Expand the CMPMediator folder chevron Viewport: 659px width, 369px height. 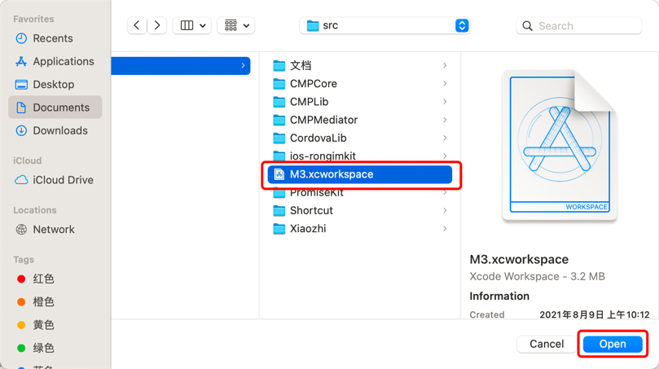click(x=445, y=120)
